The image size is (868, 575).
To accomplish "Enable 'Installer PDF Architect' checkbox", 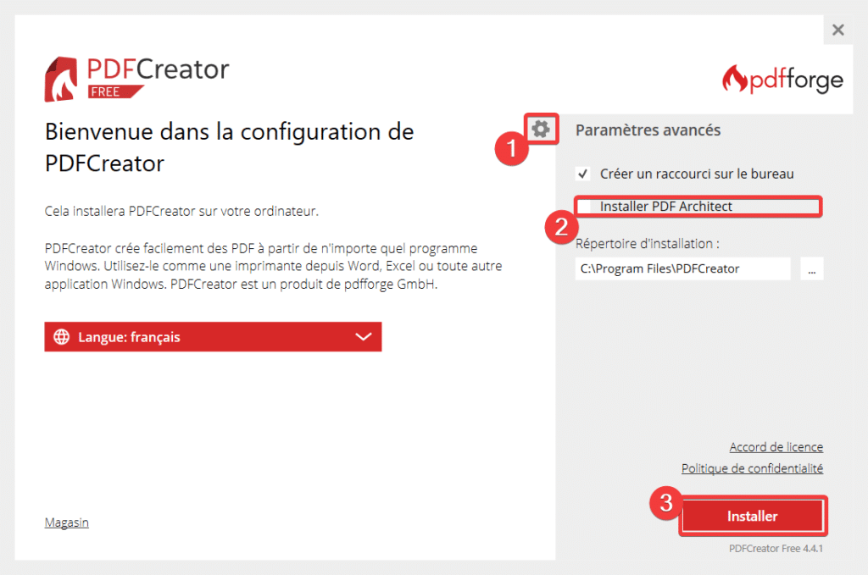I will tap(583, 207).
